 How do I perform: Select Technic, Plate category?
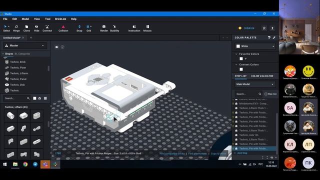coord(18,67)
